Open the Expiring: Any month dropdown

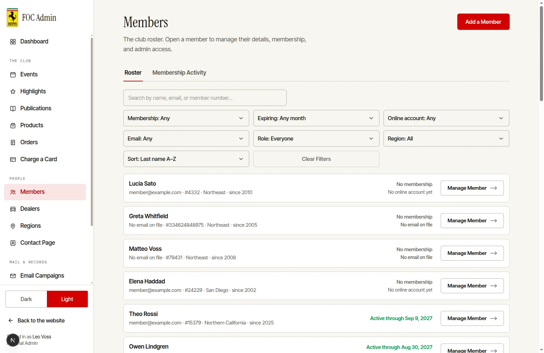(316, 118)
